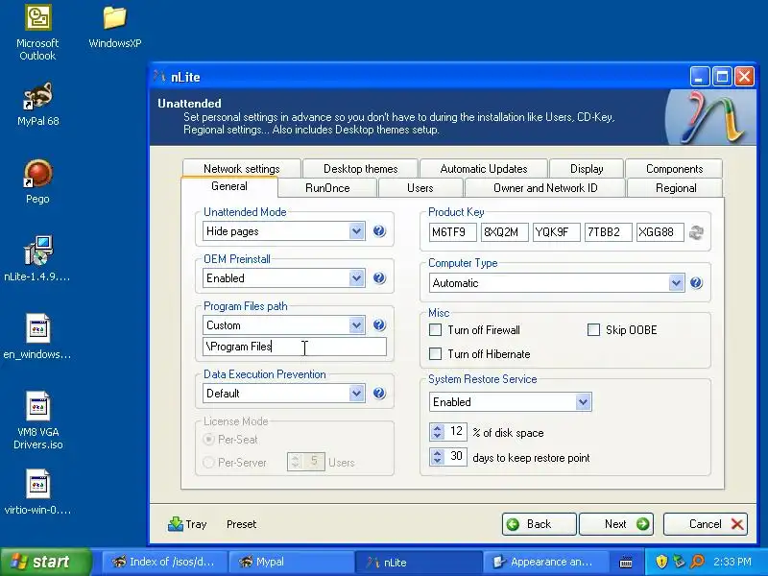Open Appearance taskbar window
This screenshot has width=768, height=576.
(x=546, y=562)
